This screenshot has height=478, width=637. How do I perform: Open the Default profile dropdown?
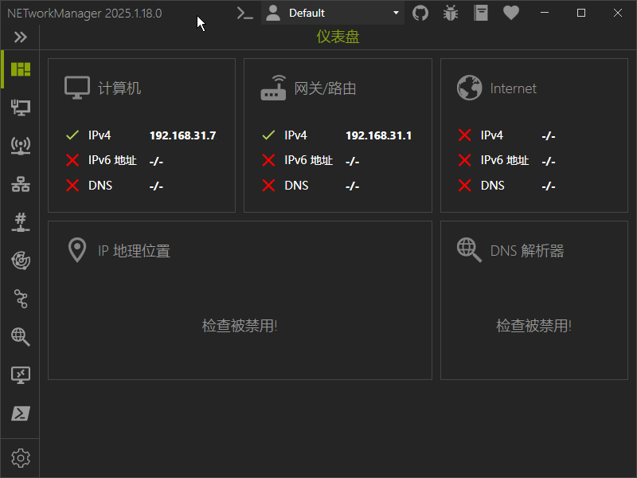click(x=333, y=13)
